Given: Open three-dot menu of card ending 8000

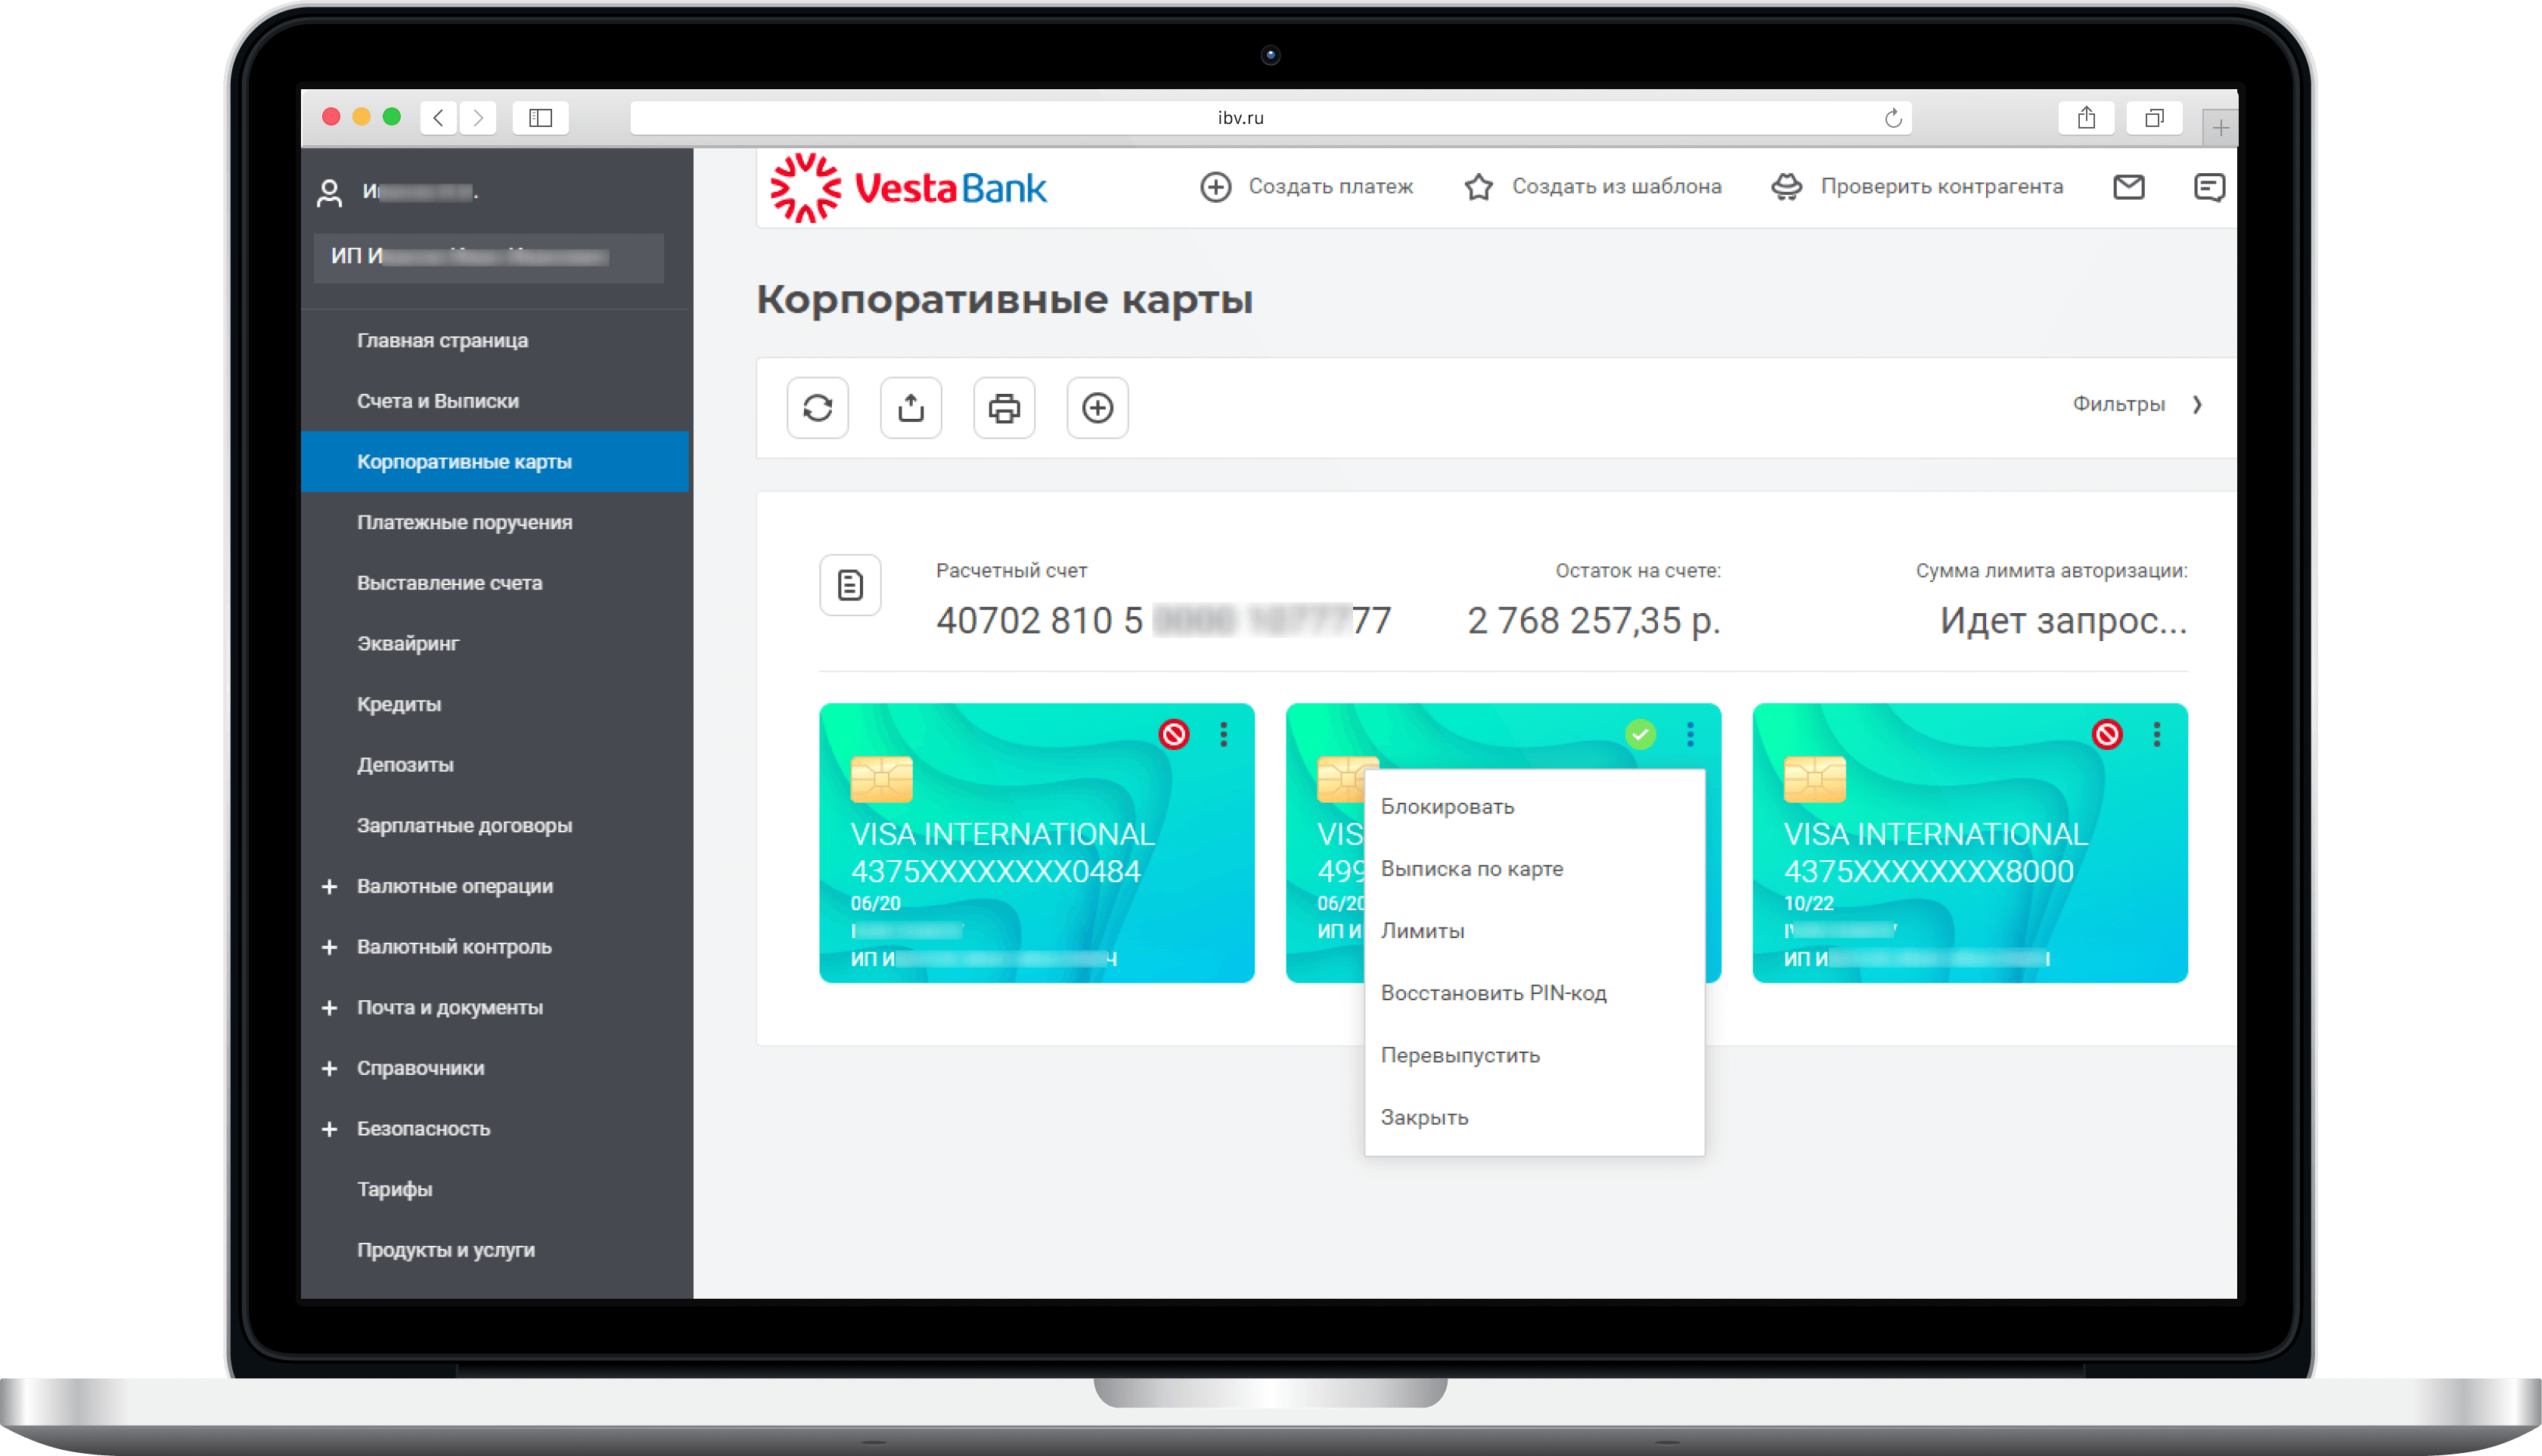Looking at the screenshot, I should click(x=2157, y=735).
